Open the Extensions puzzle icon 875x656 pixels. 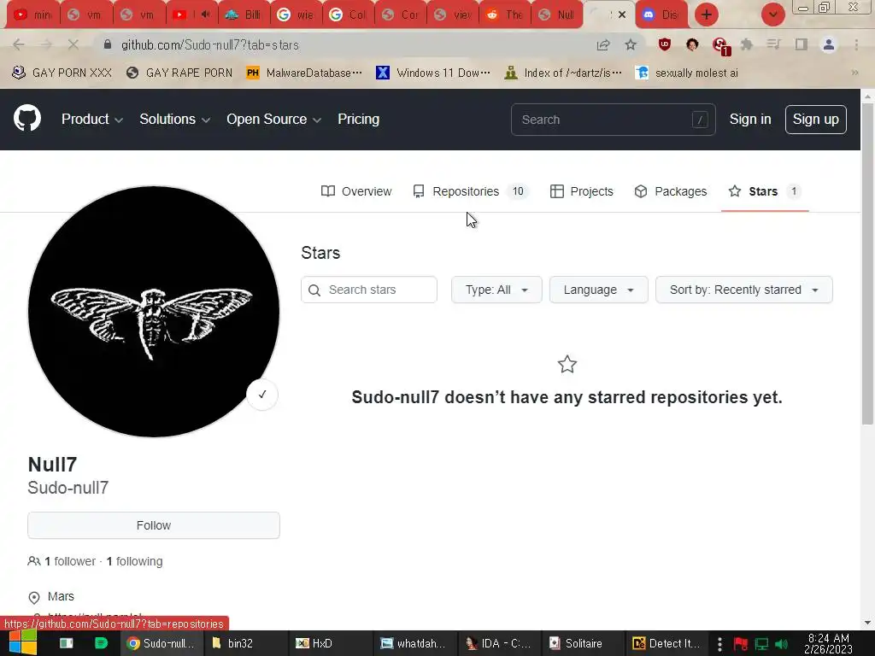point(747,44)
